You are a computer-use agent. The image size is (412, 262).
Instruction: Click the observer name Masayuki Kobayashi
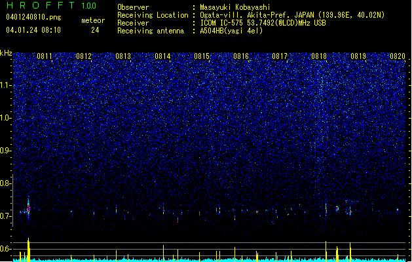235,7
